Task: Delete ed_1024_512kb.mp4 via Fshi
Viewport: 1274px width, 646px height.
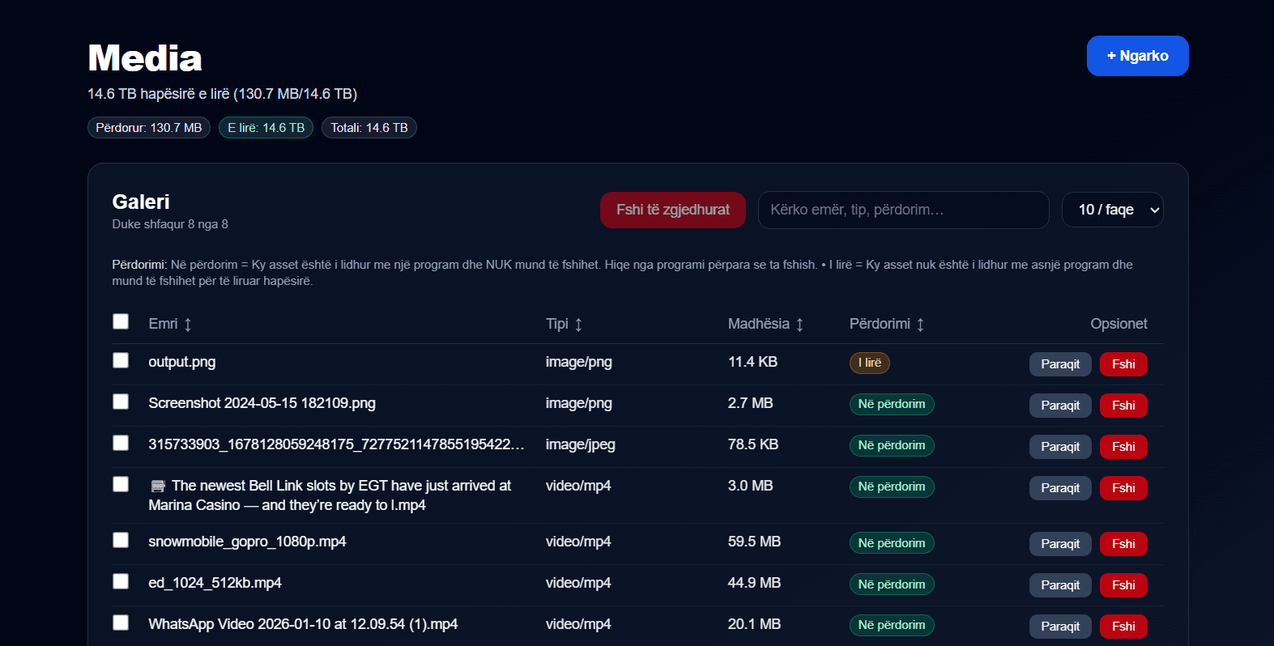Action: point(1123,585)
